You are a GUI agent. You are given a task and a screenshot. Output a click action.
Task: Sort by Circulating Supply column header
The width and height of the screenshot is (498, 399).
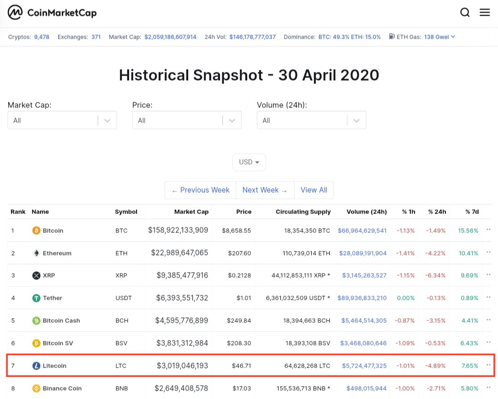[x=303, y=212]
